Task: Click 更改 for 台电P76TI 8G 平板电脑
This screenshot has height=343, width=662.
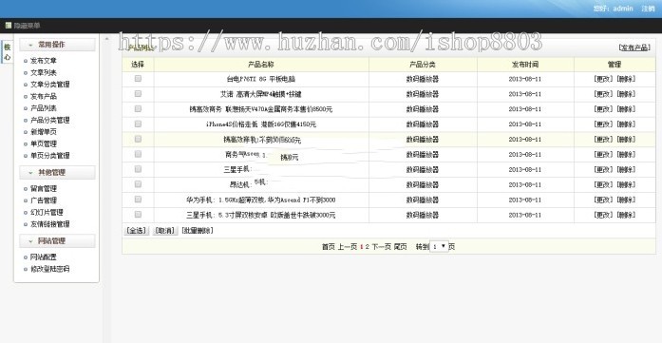Action: (x=603, y=79)
